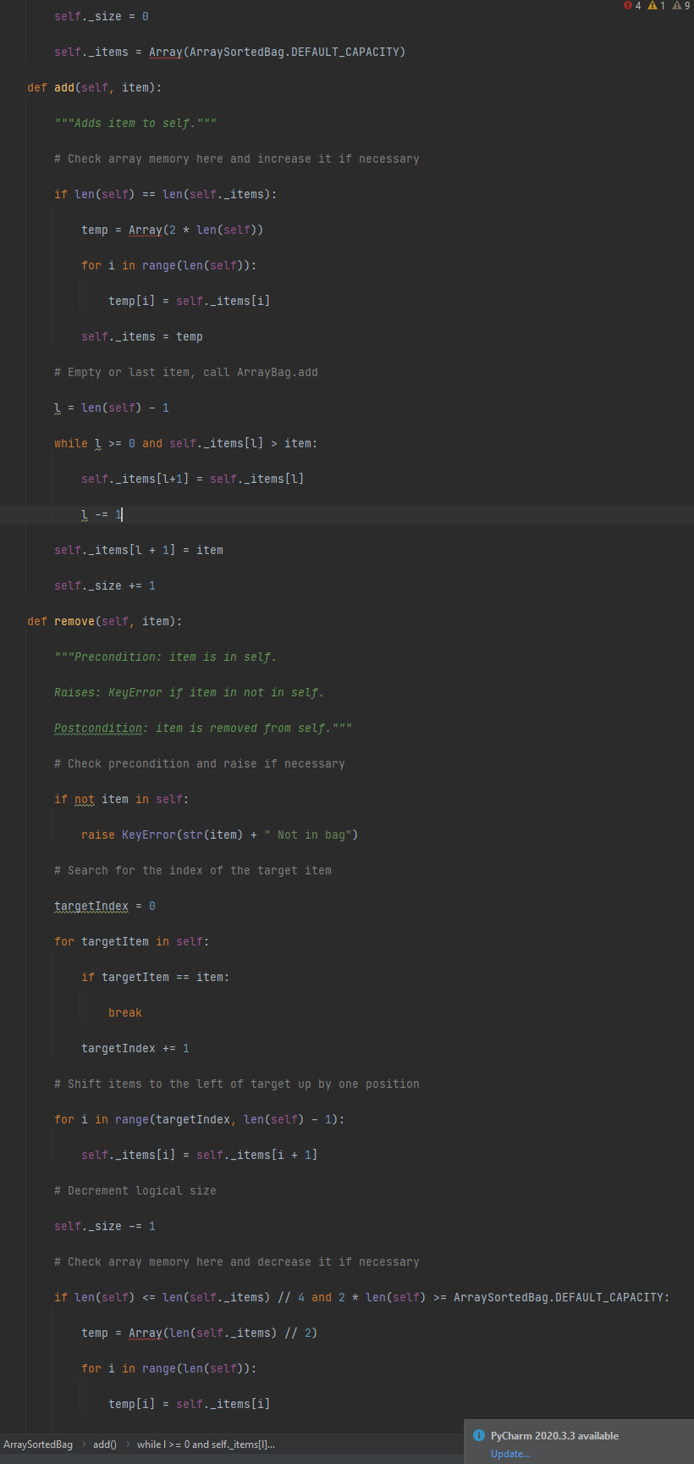Screen dimensions: 694x1464
Task: Click the 'l = len(self) - 1' line
Action: pos(112,408)
